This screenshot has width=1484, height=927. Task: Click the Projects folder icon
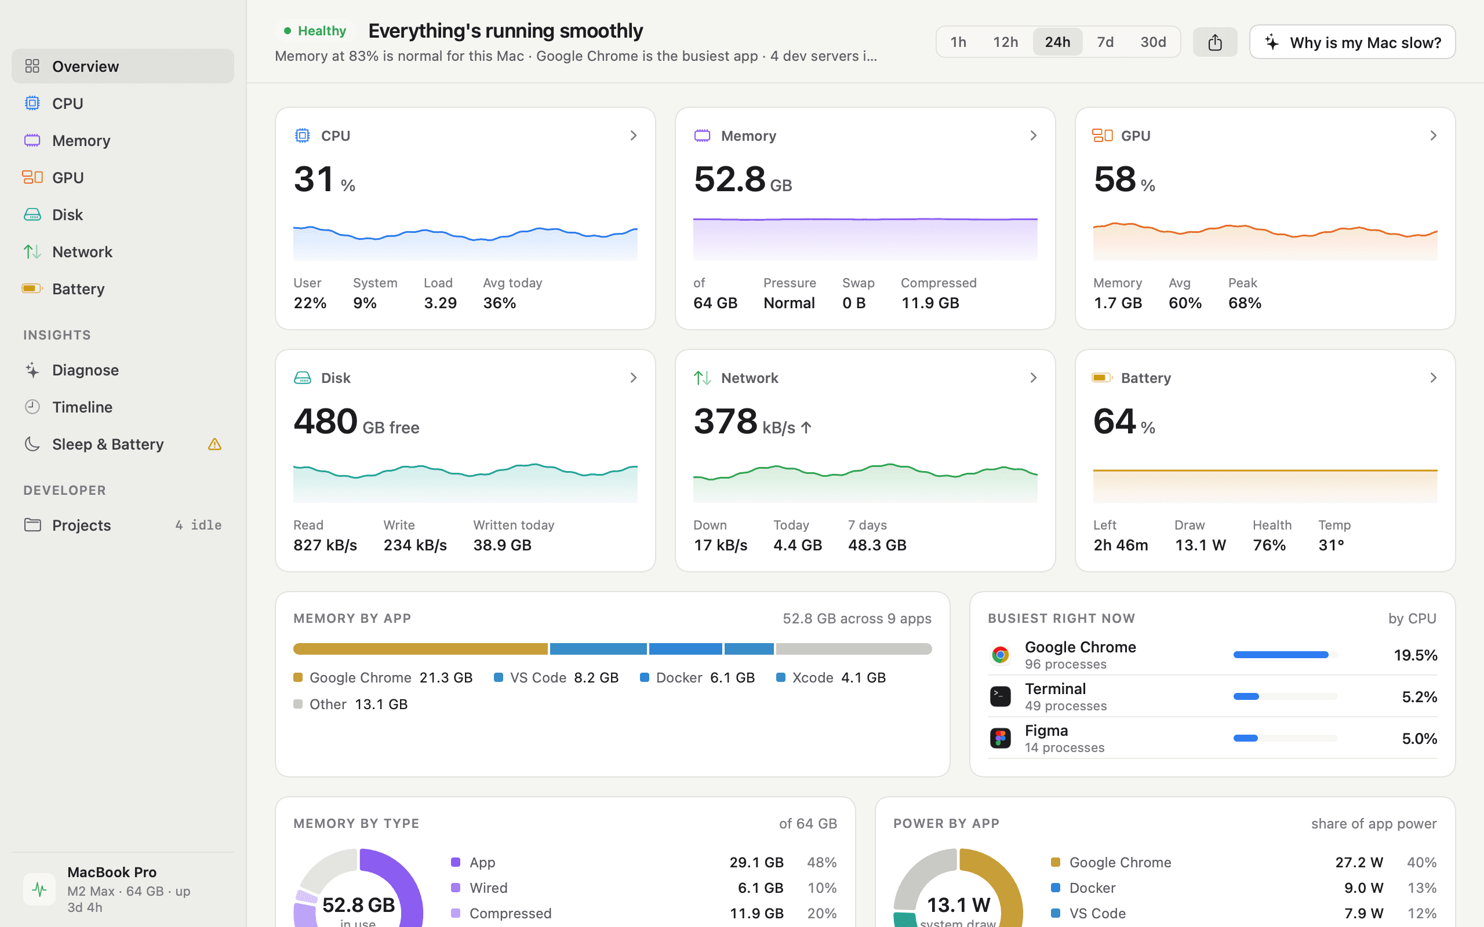pyautogui.click(x=32, y=525)
